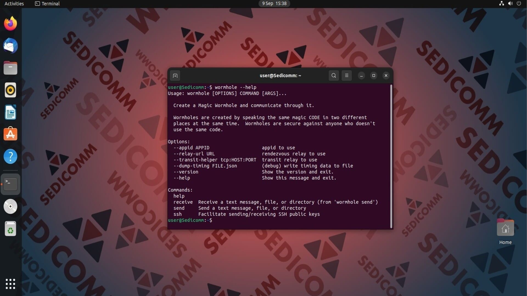Click the terminal vertical scrollbar
The image size is (527, 296).
click(x=391, y=156)
